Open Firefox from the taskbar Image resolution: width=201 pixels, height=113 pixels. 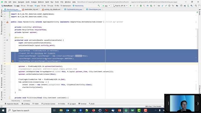pos(94,110)
